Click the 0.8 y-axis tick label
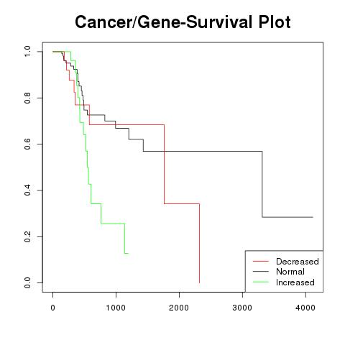 click(27, 98)
